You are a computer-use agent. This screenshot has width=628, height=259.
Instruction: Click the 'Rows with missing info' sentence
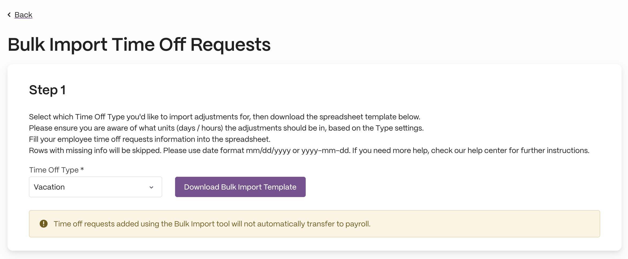click(95, 150)
